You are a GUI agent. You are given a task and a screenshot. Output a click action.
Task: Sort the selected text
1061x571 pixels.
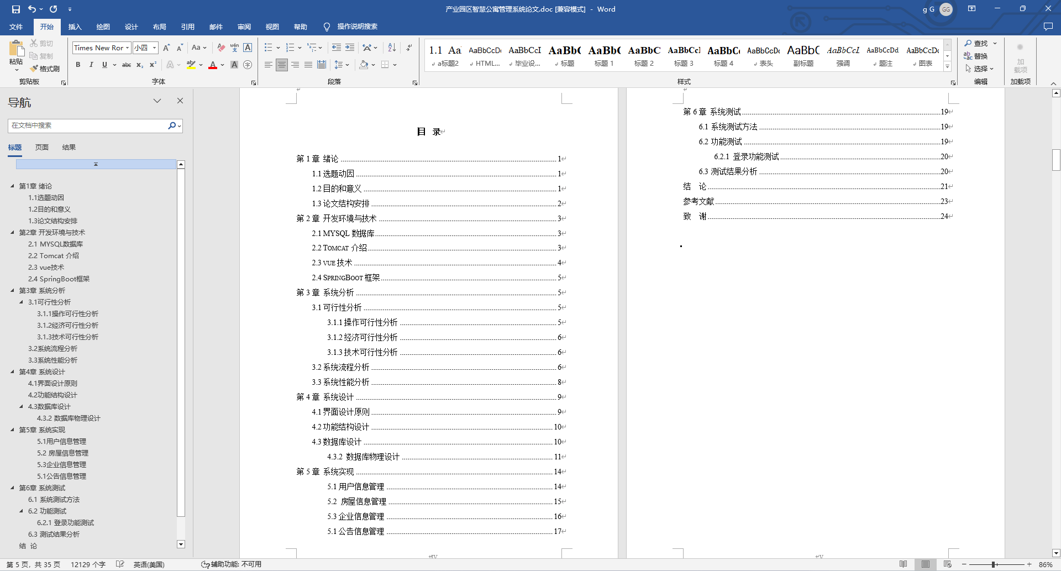coord(392,48)
